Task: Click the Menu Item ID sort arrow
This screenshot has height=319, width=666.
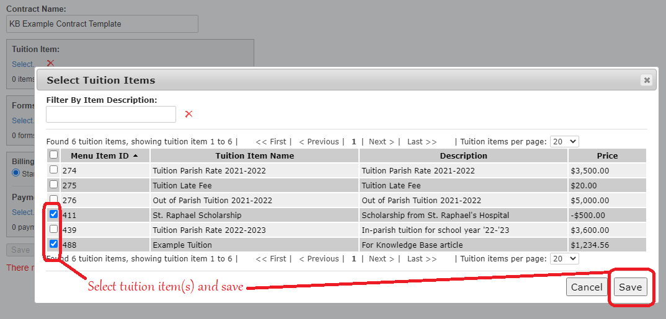Action: click(x=135, y=156)
